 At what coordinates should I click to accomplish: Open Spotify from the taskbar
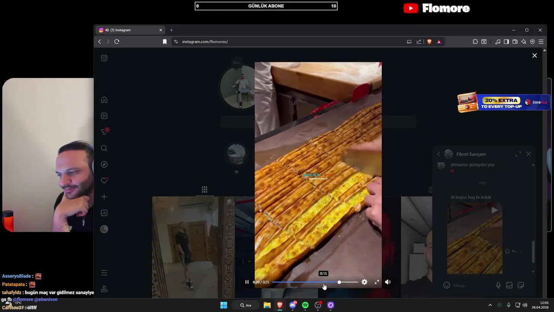(305, 305)
